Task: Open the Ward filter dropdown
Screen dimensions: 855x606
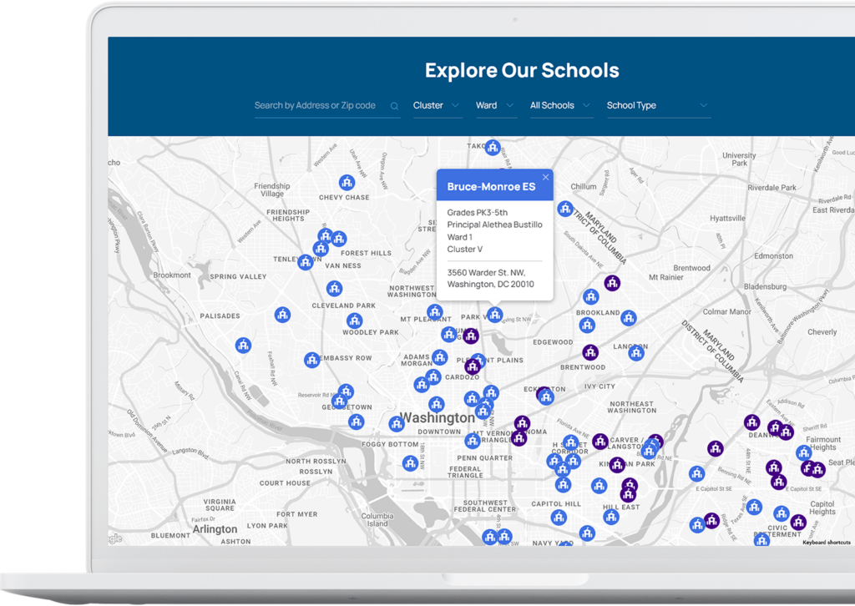Action: click(496, 106)
